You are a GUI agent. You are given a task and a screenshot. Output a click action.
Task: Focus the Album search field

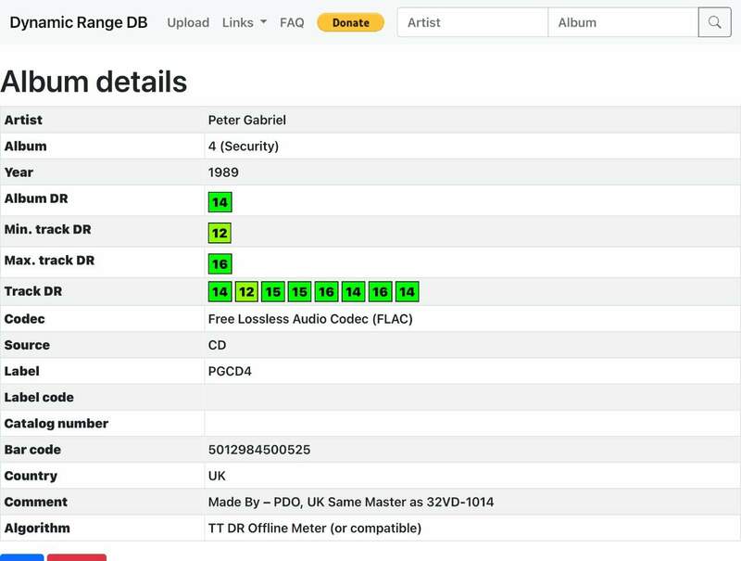(x=622, y=22)
